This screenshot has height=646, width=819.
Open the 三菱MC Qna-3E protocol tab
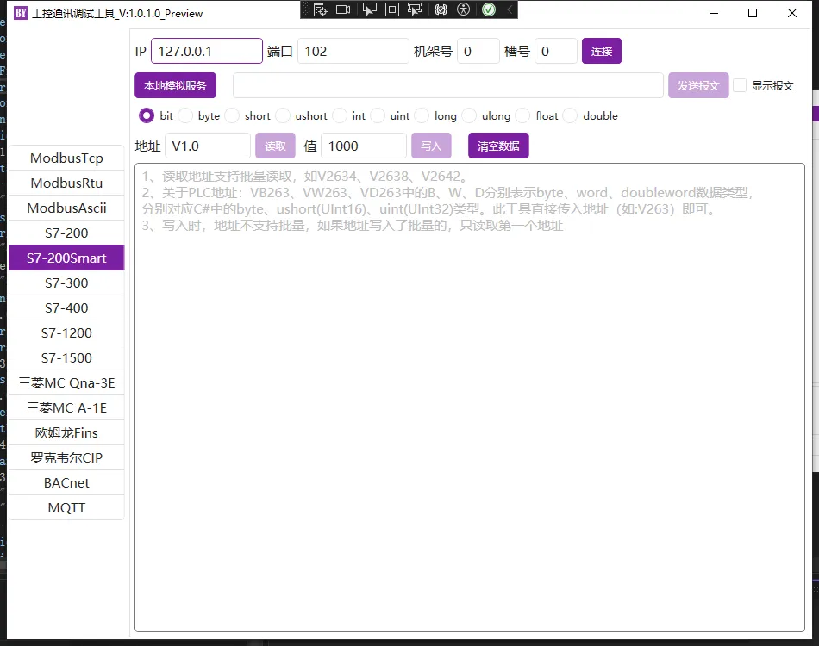click(x=66, y=382)
